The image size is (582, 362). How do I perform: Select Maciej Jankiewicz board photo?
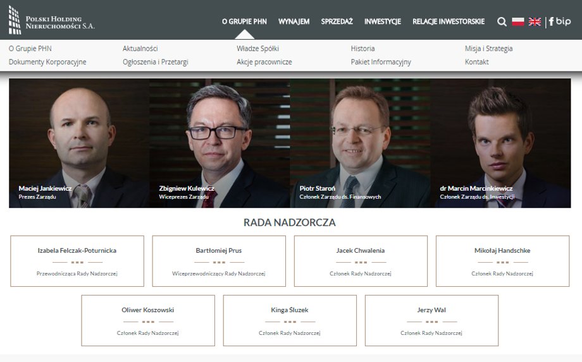coord(79,143)
